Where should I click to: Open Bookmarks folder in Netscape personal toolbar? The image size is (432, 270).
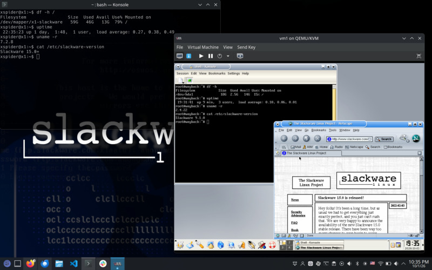pyautogui.click(x=393, y=147)
